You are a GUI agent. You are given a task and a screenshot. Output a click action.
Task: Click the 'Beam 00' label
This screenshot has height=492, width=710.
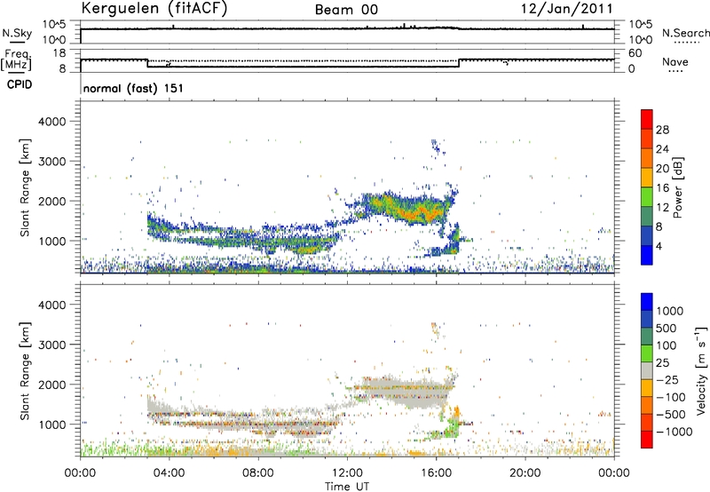tap(346, 10)
